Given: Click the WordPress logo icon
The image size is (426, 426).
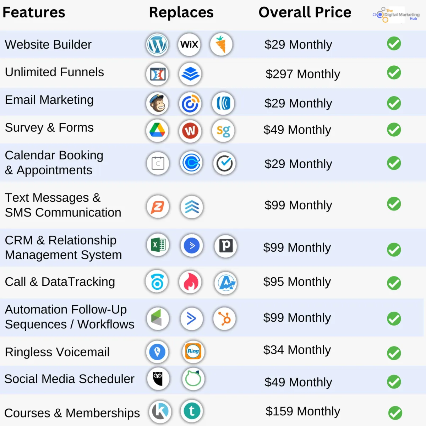Looking at the screenshot, I should [157, 45].
